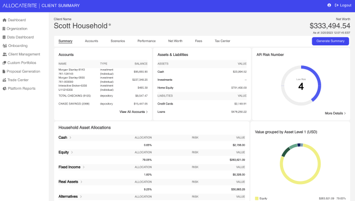Click the Custom Portfolios icon
The width and height of the screenshot is (355, 201).
4,63
